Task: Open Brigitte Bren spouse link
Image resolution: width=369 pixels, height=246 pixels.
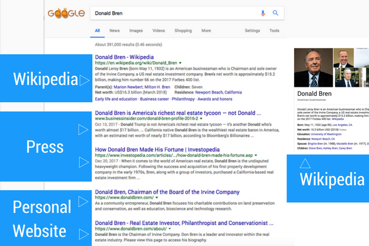Action: pos(315,143)
